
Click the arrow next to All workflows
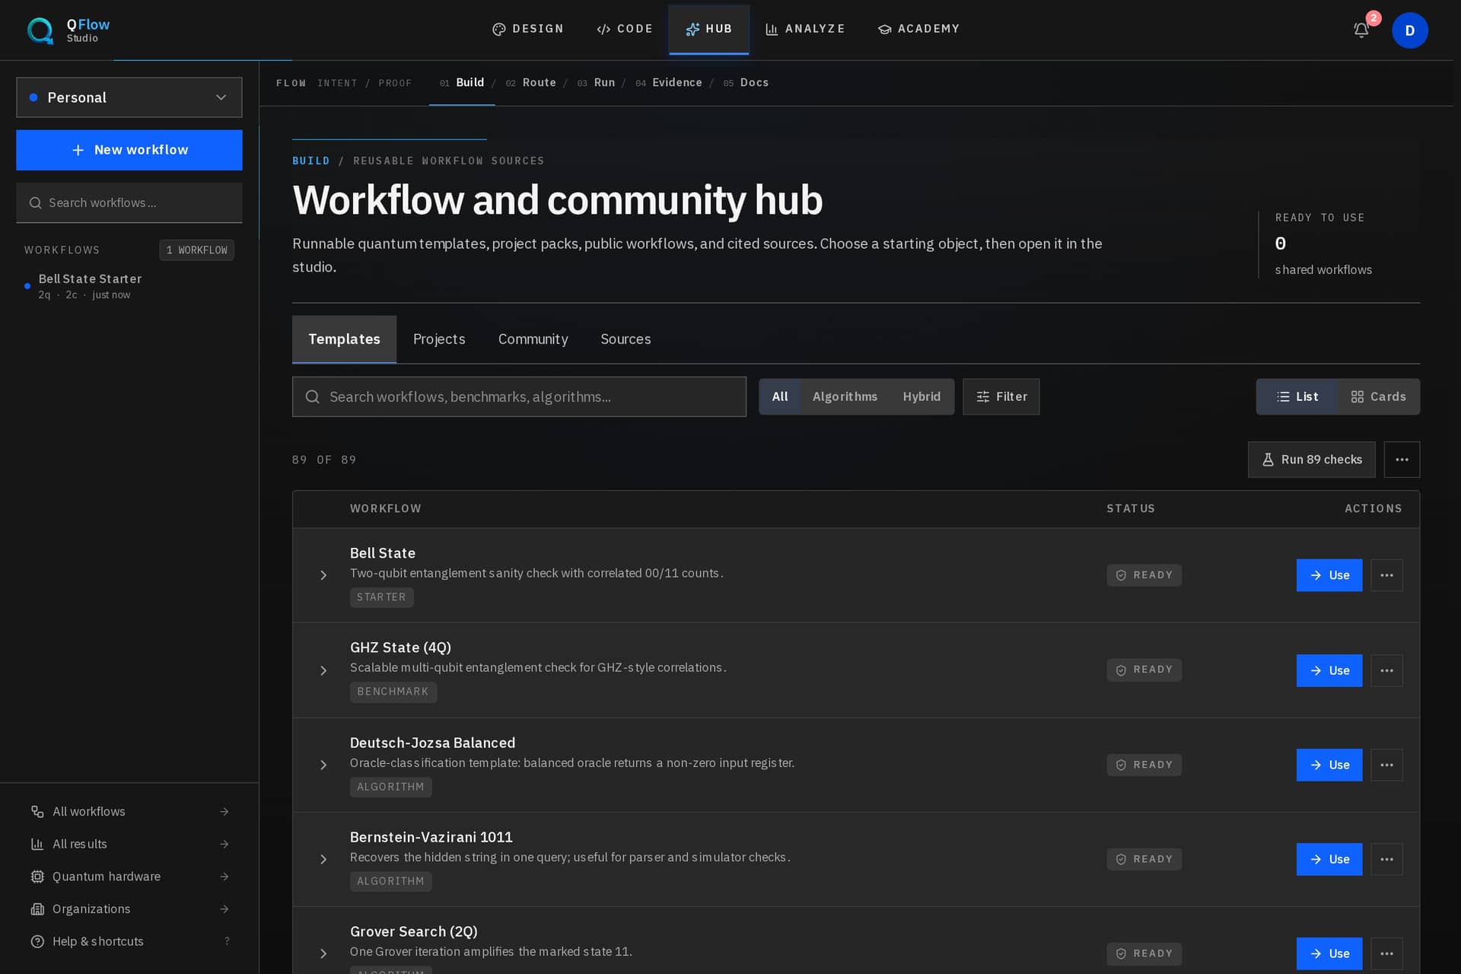pos(224,812)
